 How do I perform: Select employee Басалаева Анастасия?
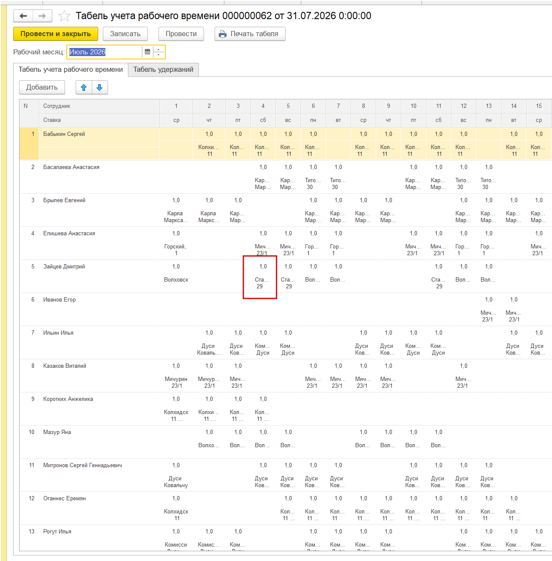(x=71, y=167)
